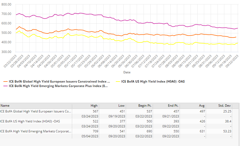The width and height of the screenshot is (240, 146).
Task: Click the High value 522
Action: [x=95, y=121]
